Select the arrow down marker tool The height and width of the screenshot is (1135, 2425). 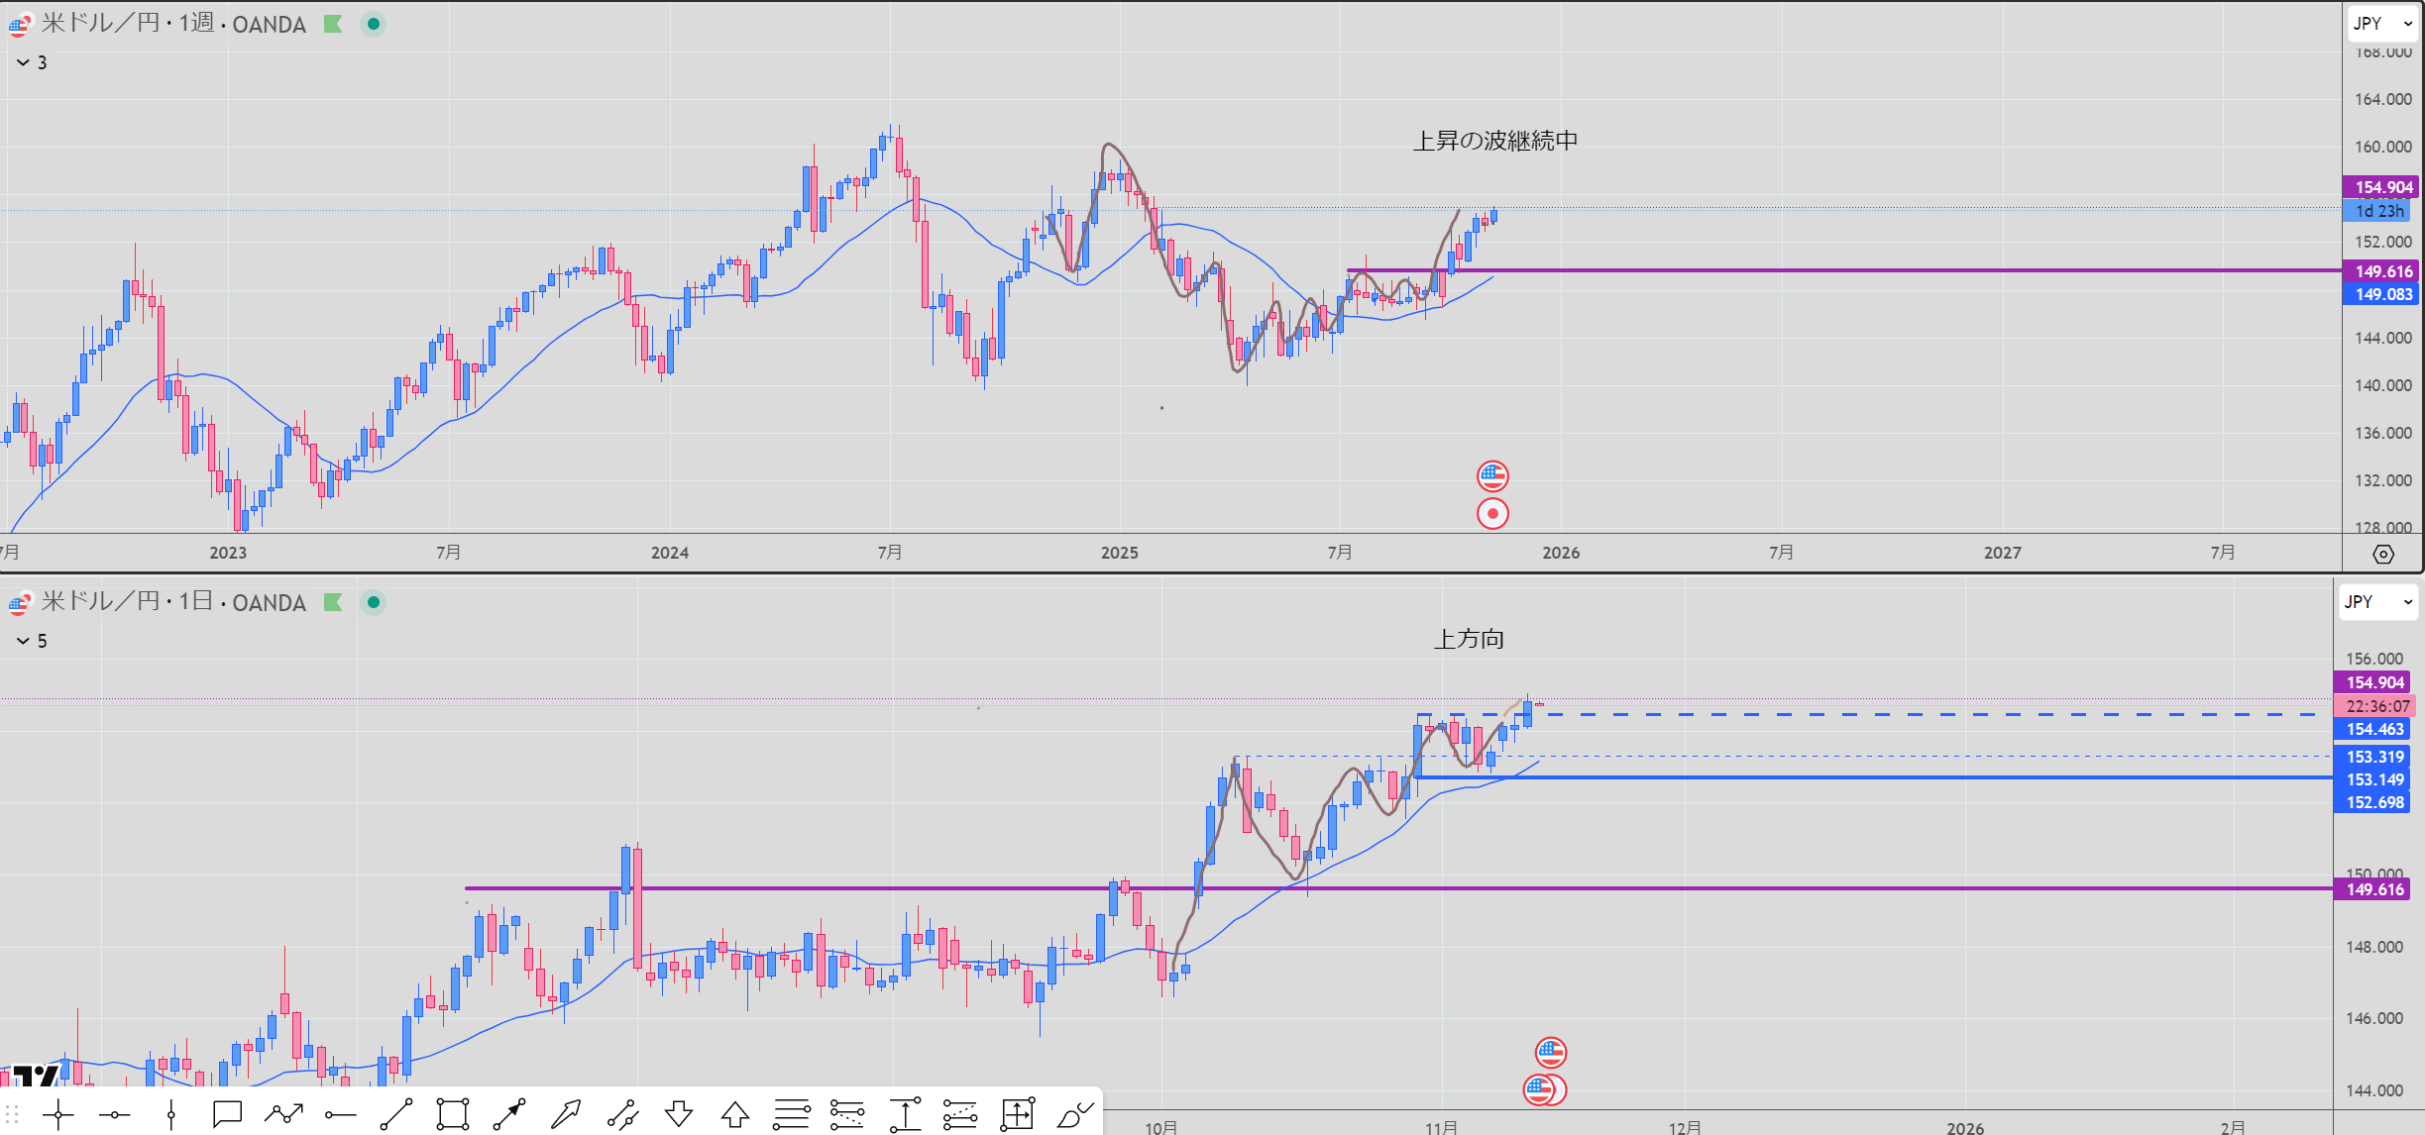click(x=679, y=1115)
